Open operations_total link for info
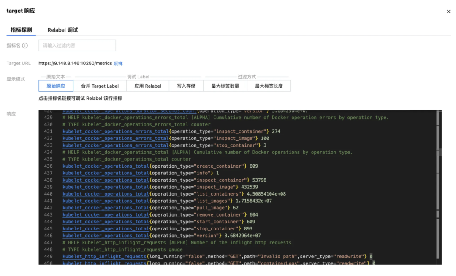 (x=106, y=173)
